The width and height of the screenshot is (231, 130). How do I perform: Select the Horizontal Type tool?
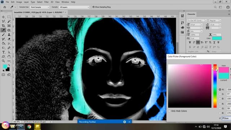(x=3, y=52)
